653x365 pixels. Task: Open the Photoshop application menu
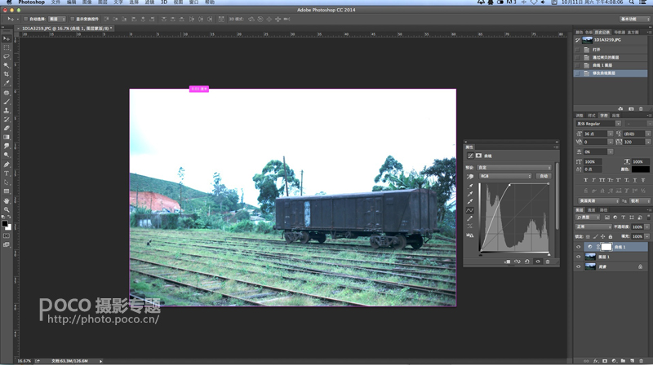31,2
